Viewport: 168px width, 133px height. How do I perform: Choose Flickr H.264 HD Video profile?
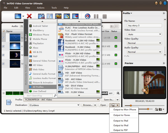pyautogui.click(x=79, y=55)
